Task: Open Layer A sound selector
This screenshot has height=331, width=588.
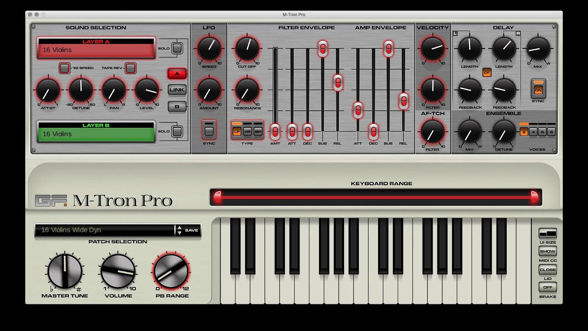Action: pyautogui.click(x=96, y=48)
